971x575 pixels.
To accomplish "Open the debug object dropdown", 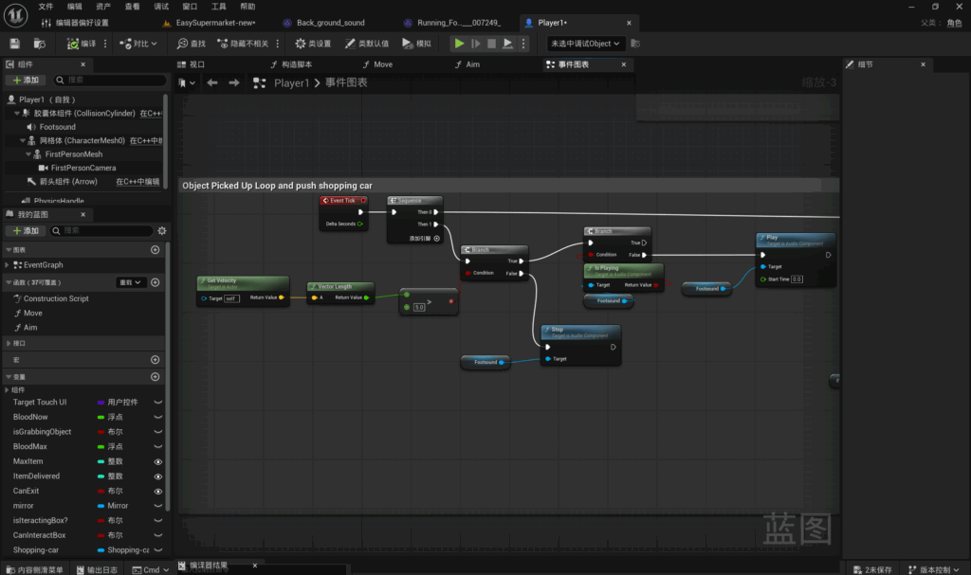I will (x=585, y=44).
